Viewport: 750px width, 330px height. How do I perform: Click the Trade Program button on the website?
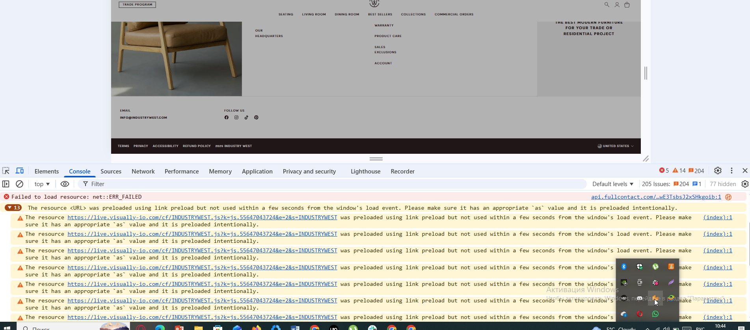point(137,5)
